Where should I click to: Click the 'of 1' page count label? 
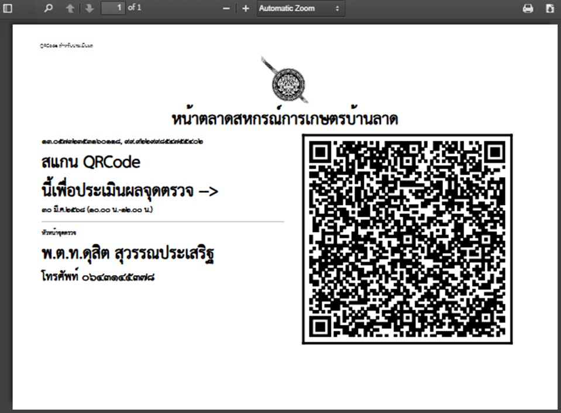coord(135,8)
